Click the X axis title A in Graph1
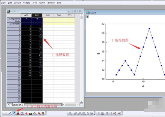165x117 pixels. coord(143,86)
